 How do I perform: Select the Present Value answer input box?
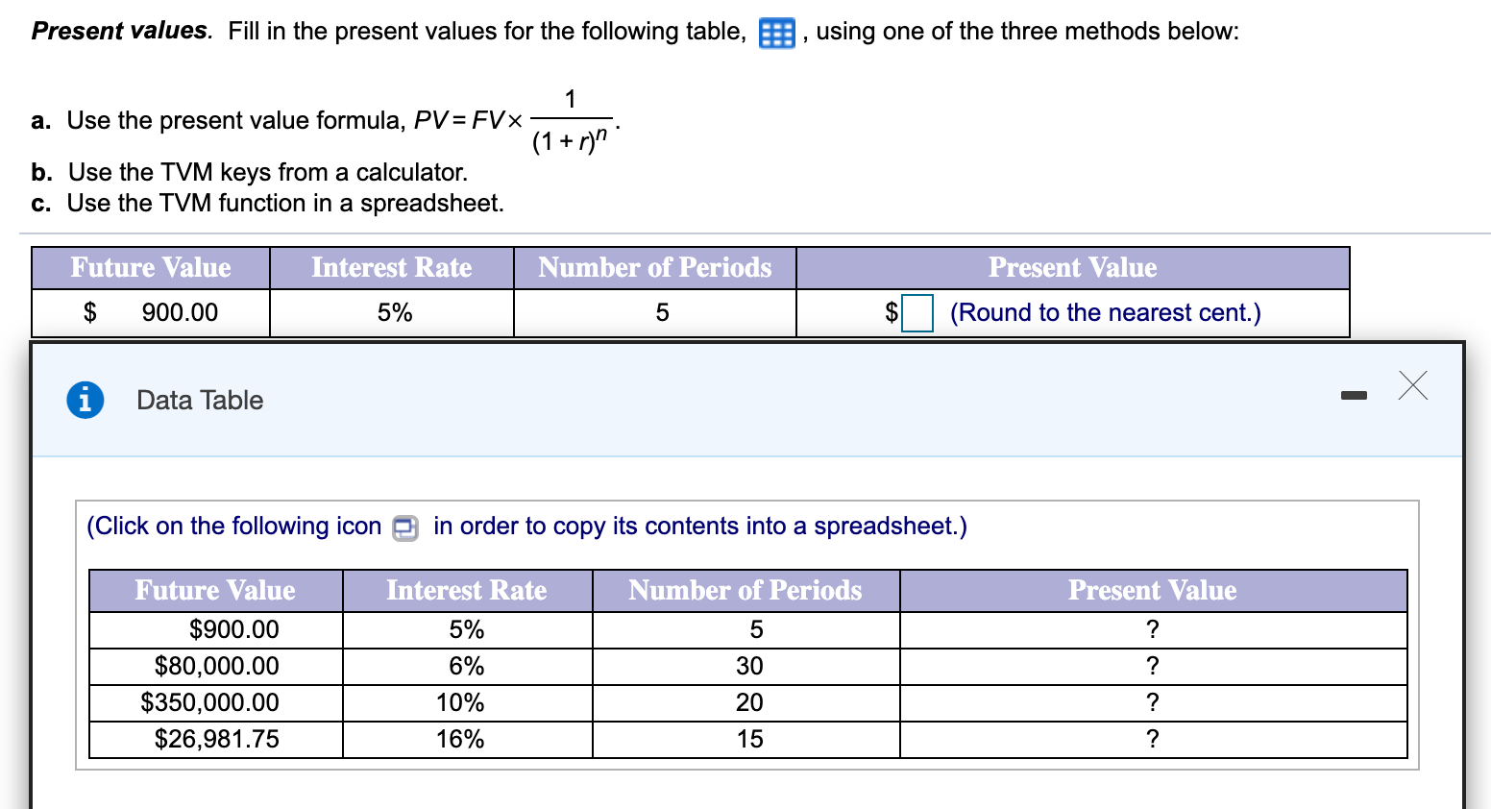point(919,312)
